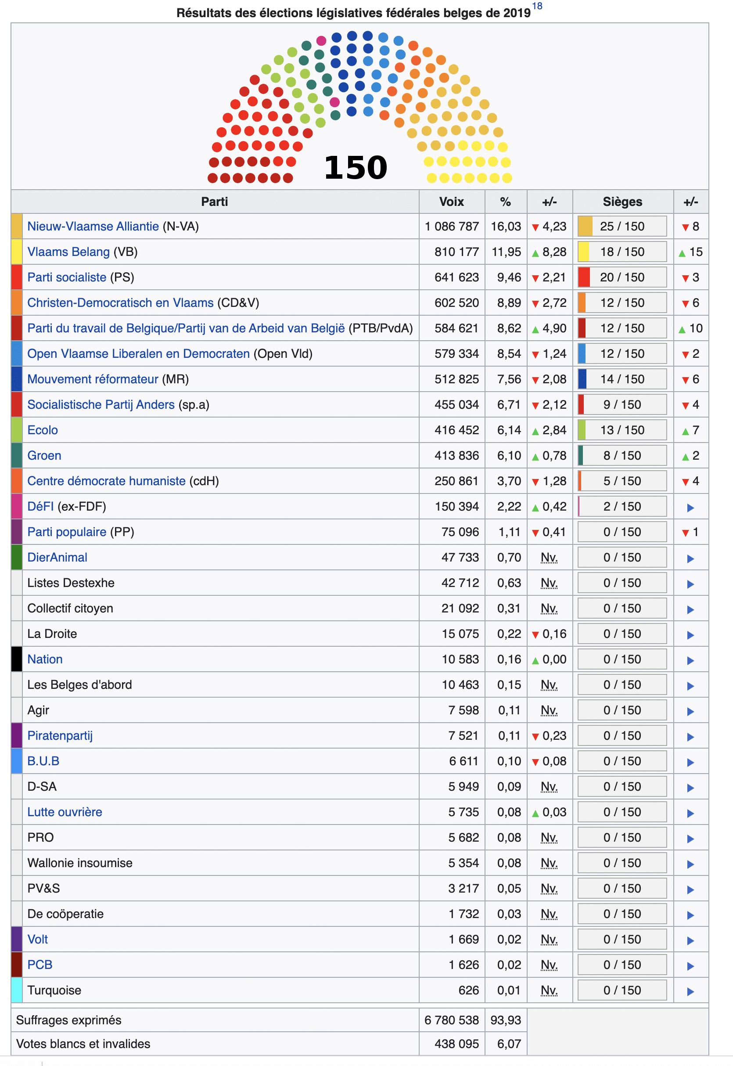Screen dimensions: 733x1066
Task: Click the Ecolo 13 / 150 seats bar
Action: coord(622,430)
